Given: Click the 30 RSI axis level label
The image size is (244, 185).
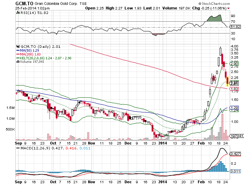Looking at the screenshot, I should (x=233, y=34).
